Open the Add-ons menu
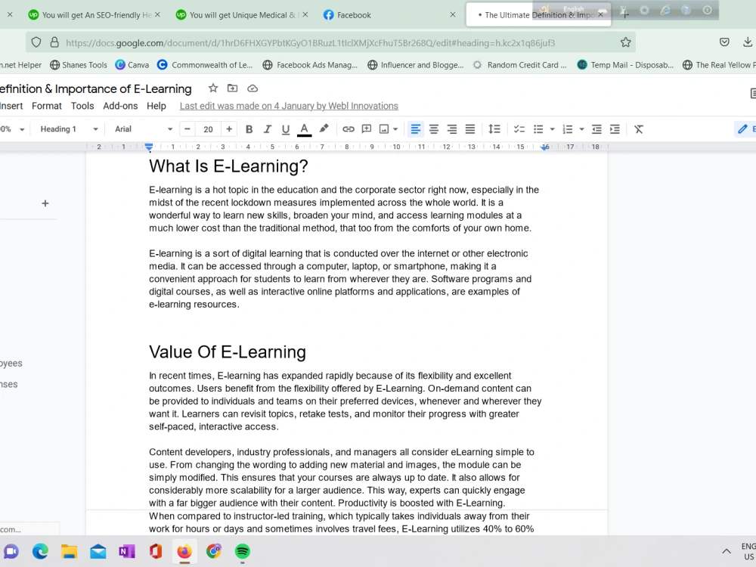 (120, 106)
